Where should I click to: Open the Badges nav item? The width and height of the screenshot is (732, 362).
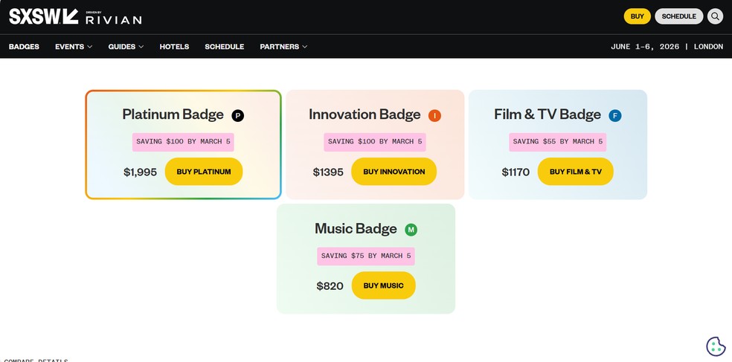(x=24, y=47)
